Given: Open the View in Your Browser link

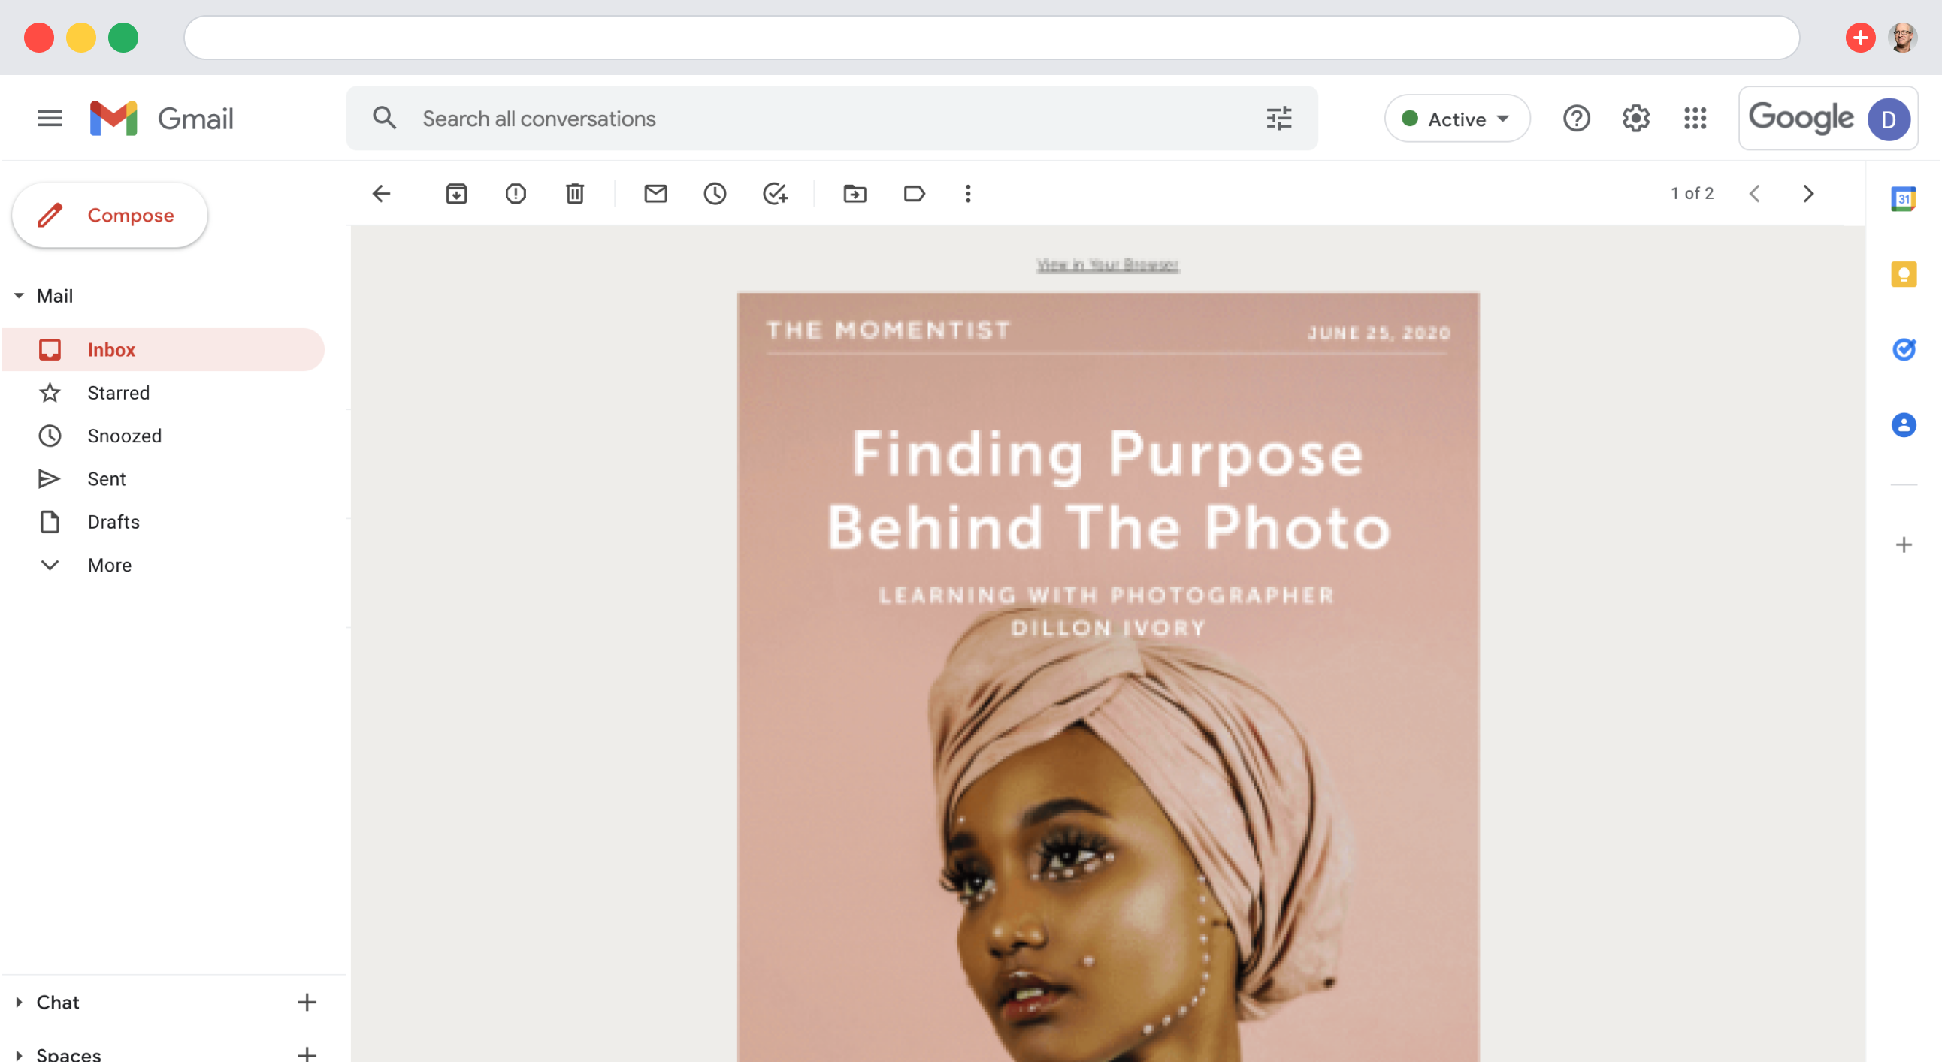Looking at the screenshot, I should [x=1107, y=265].
